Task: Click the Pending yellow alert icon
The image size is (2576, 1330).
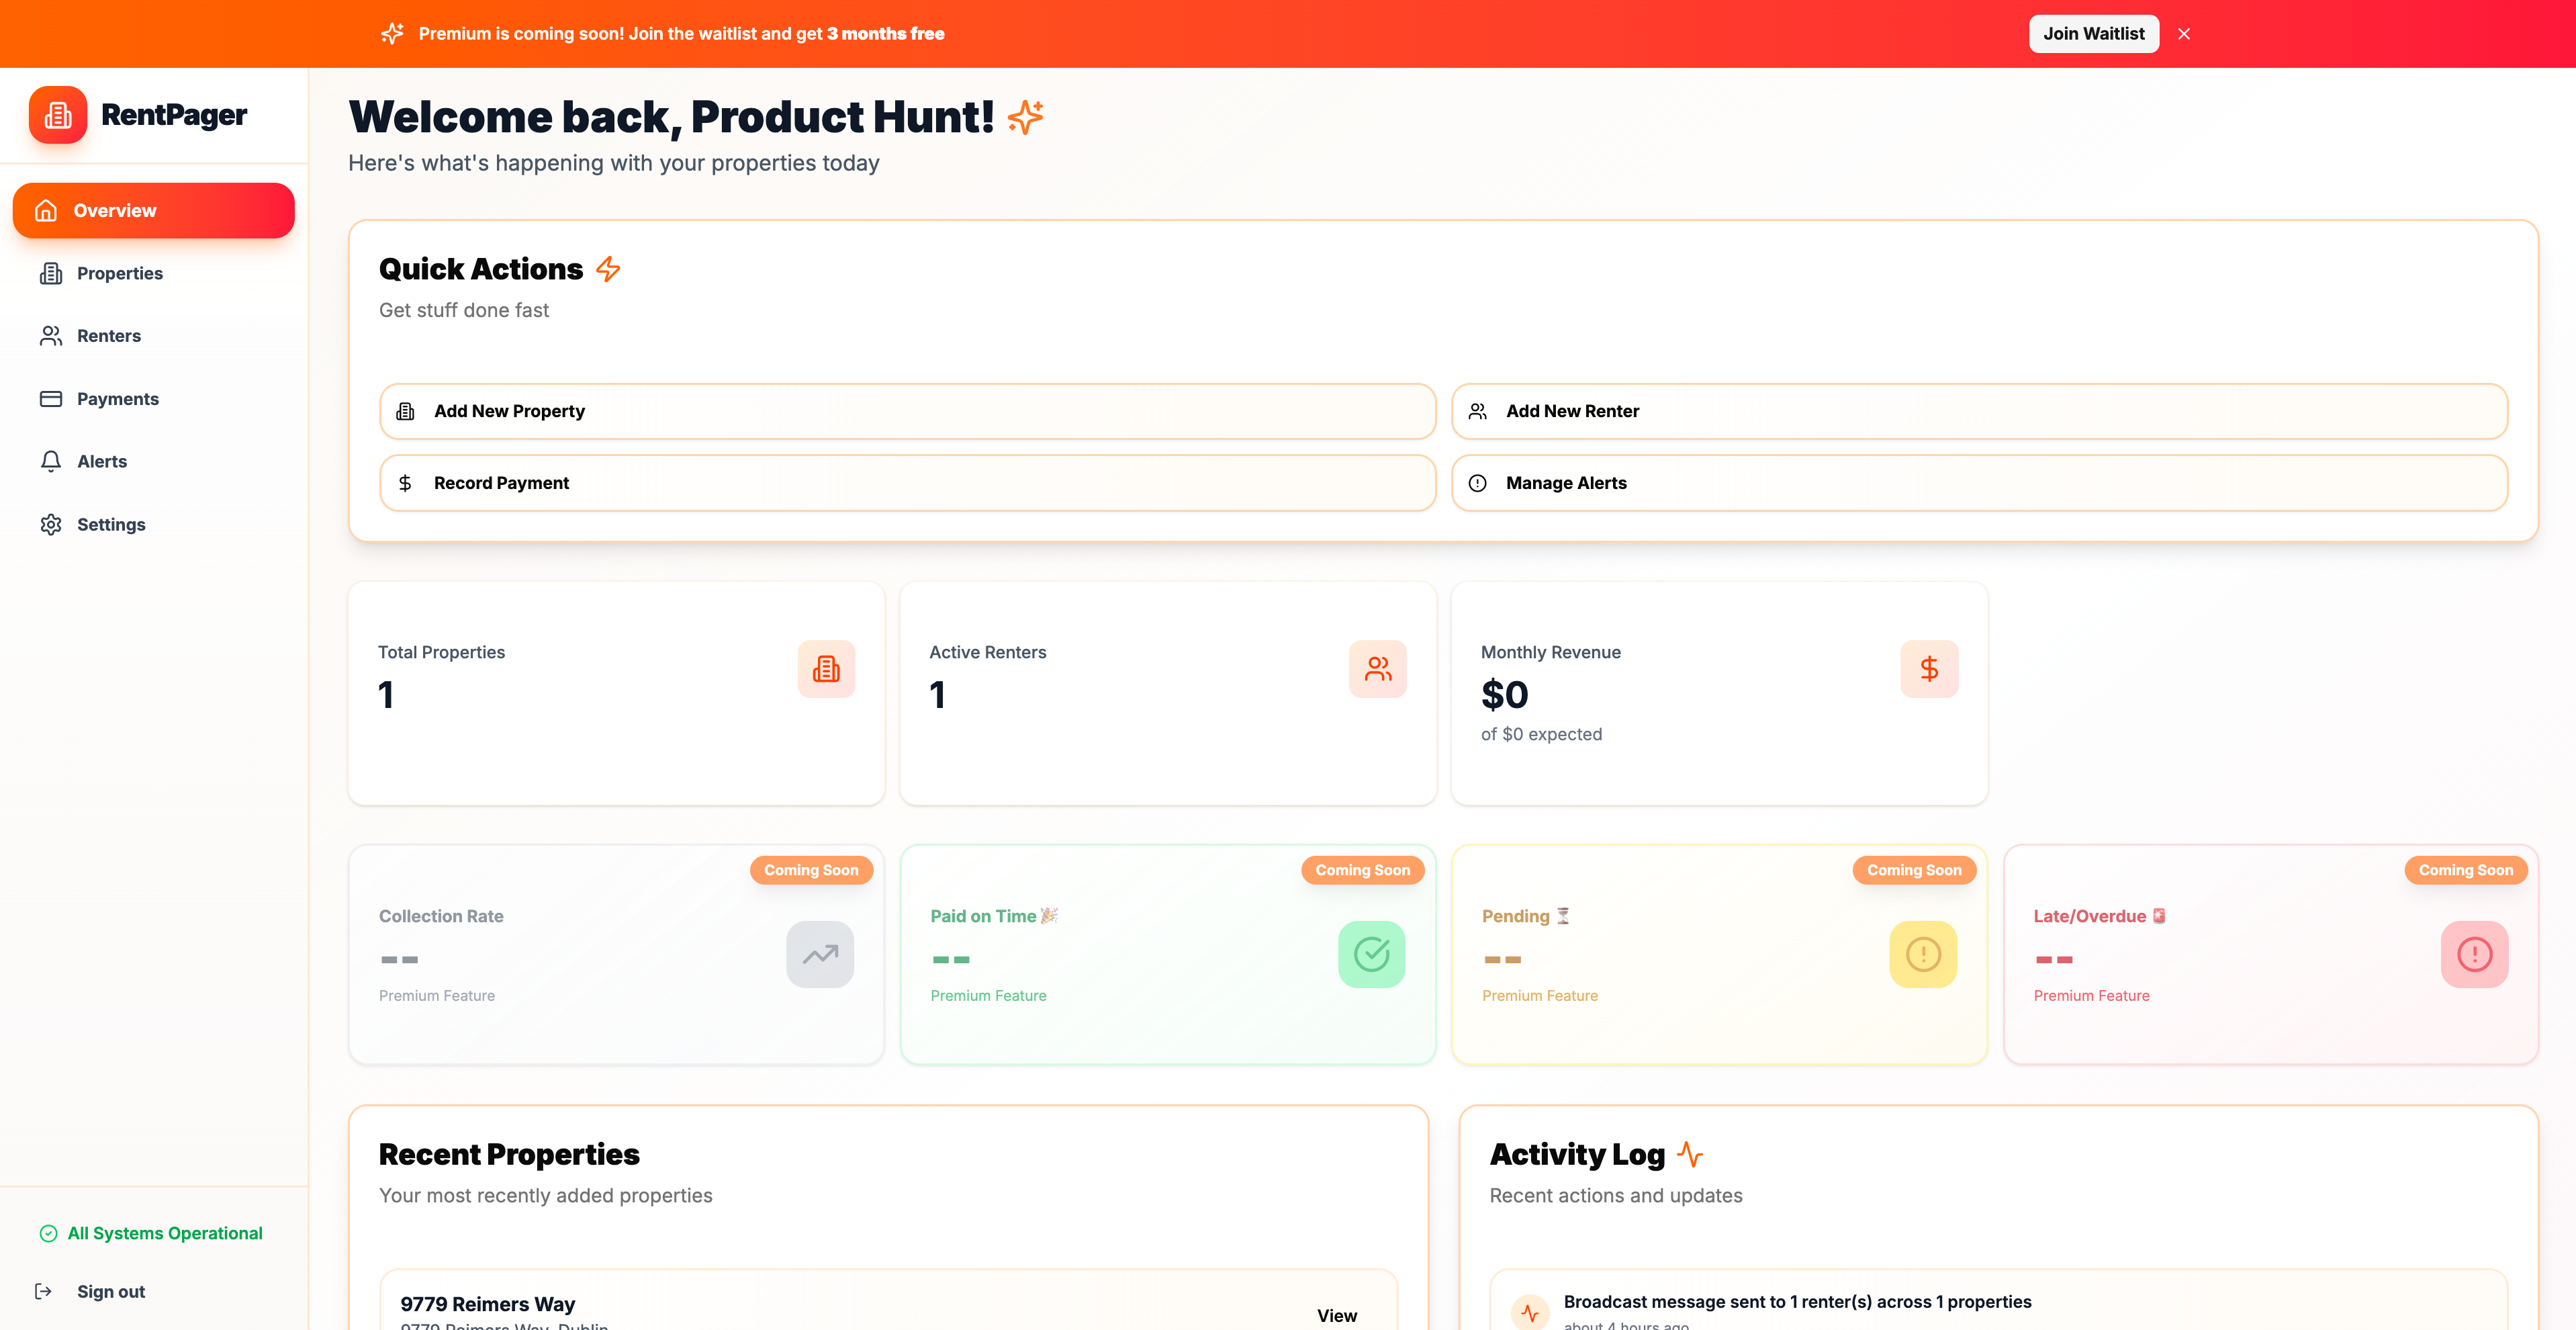Action: click(1922, 954)
